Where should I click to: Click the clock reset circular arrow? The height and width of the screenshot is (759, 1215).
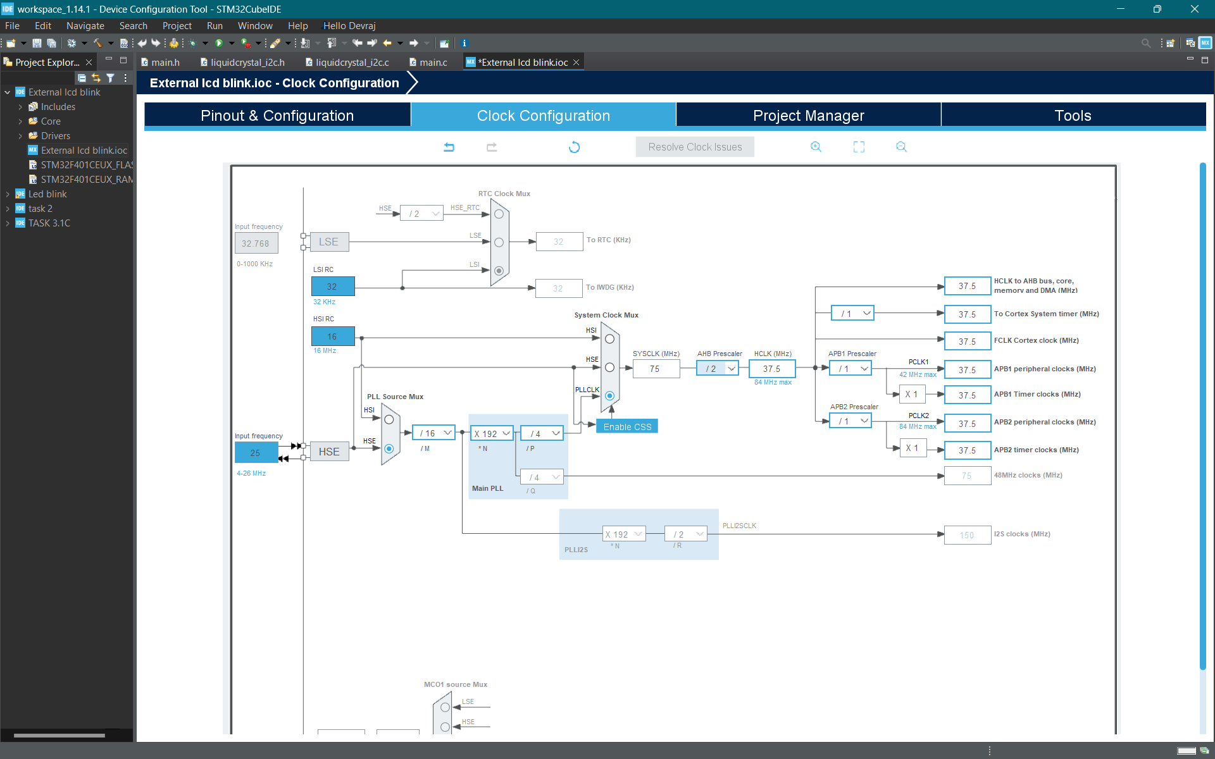tap(574, 147)
